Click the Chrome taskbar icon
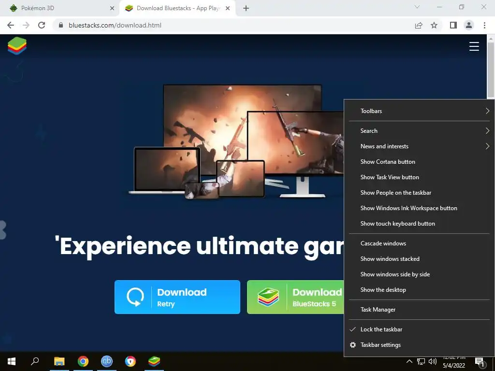 83,361
